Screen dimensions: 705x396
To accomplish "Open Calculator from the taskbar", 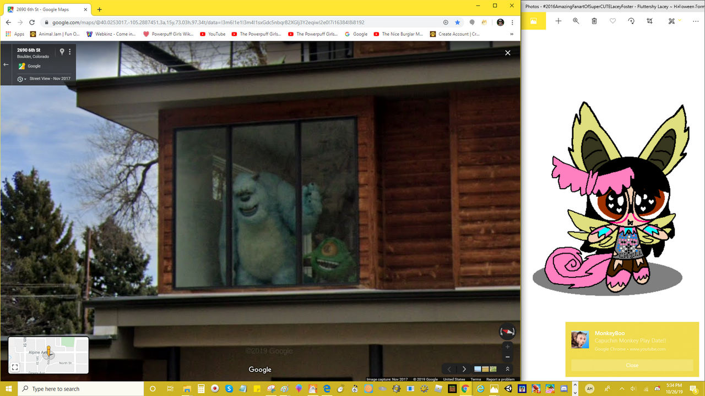I will pos(202,389).
